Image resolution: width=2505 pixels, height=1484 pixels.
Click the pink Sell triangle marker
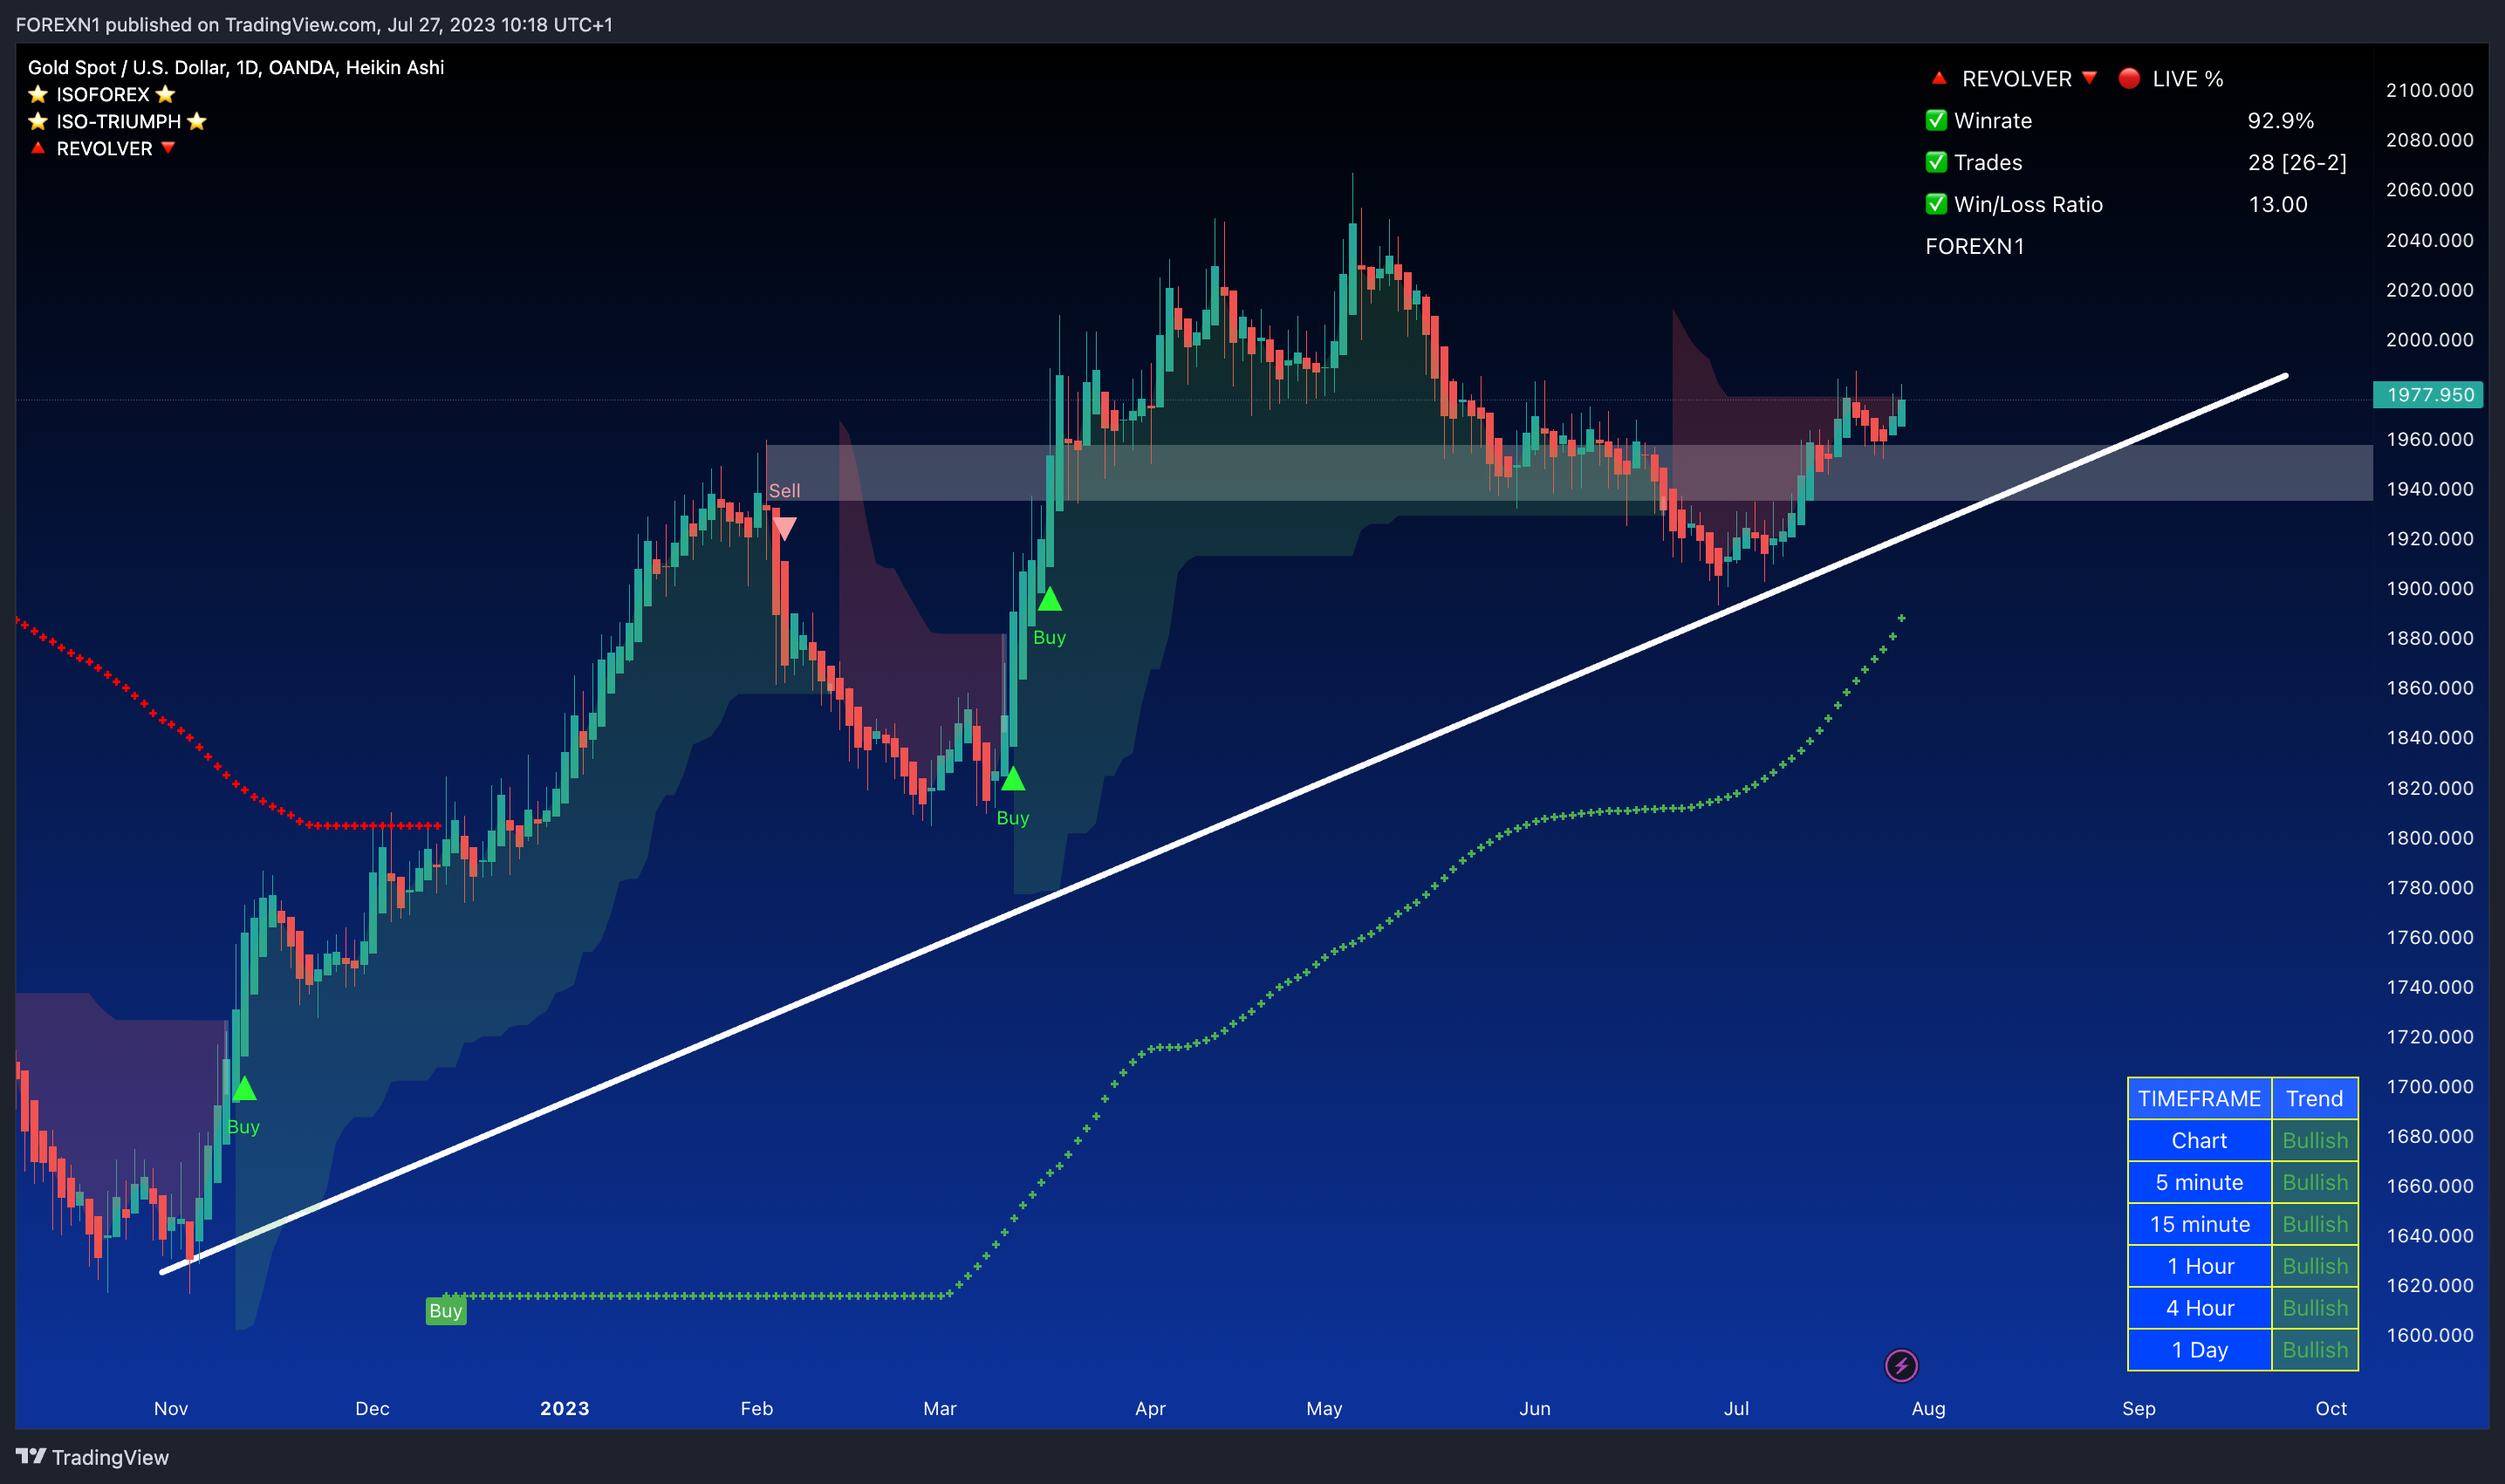coord(784,528)
